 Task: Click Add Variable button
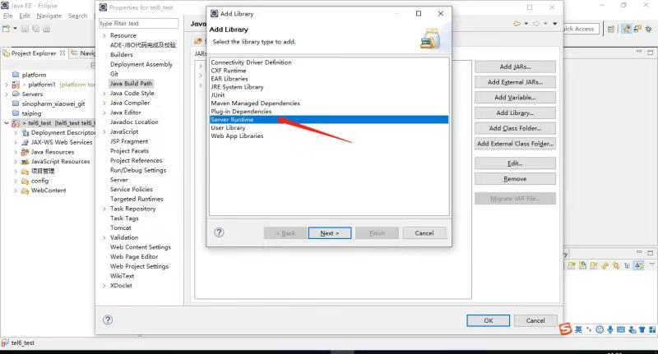[515, 97]
